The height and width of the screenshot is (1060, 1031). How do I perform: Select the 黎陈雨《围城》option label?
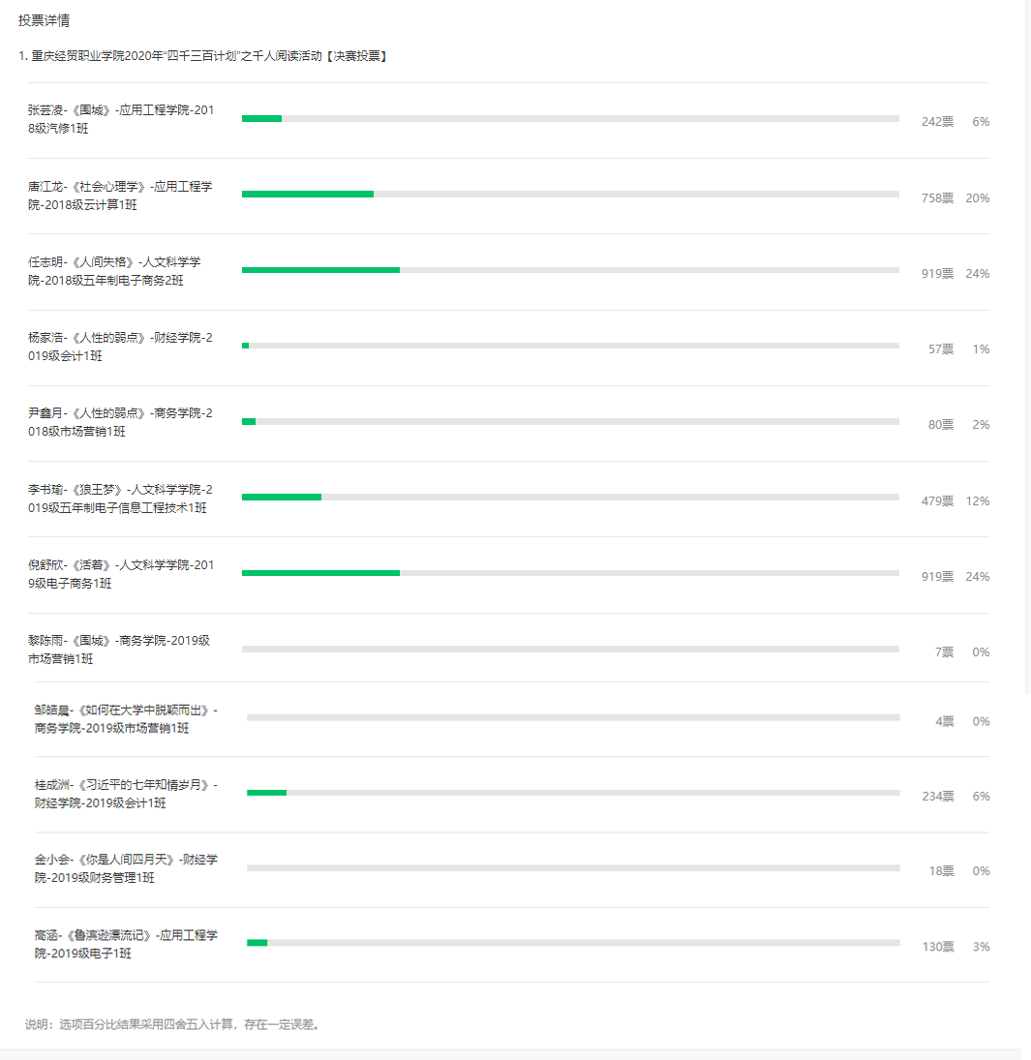point(119,650)
